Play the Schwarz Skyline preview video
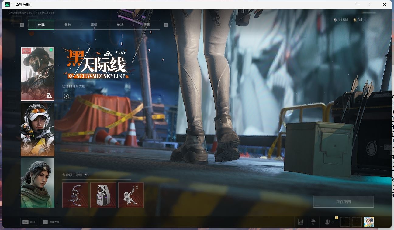The image size is (394, 230). pyautogui.click(x=66, y=96)
